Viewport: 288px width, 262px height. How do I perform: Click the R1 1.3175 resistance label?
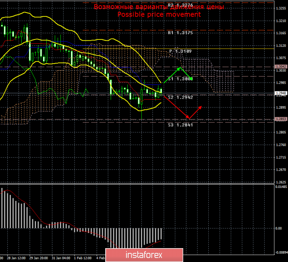(180, 33)
